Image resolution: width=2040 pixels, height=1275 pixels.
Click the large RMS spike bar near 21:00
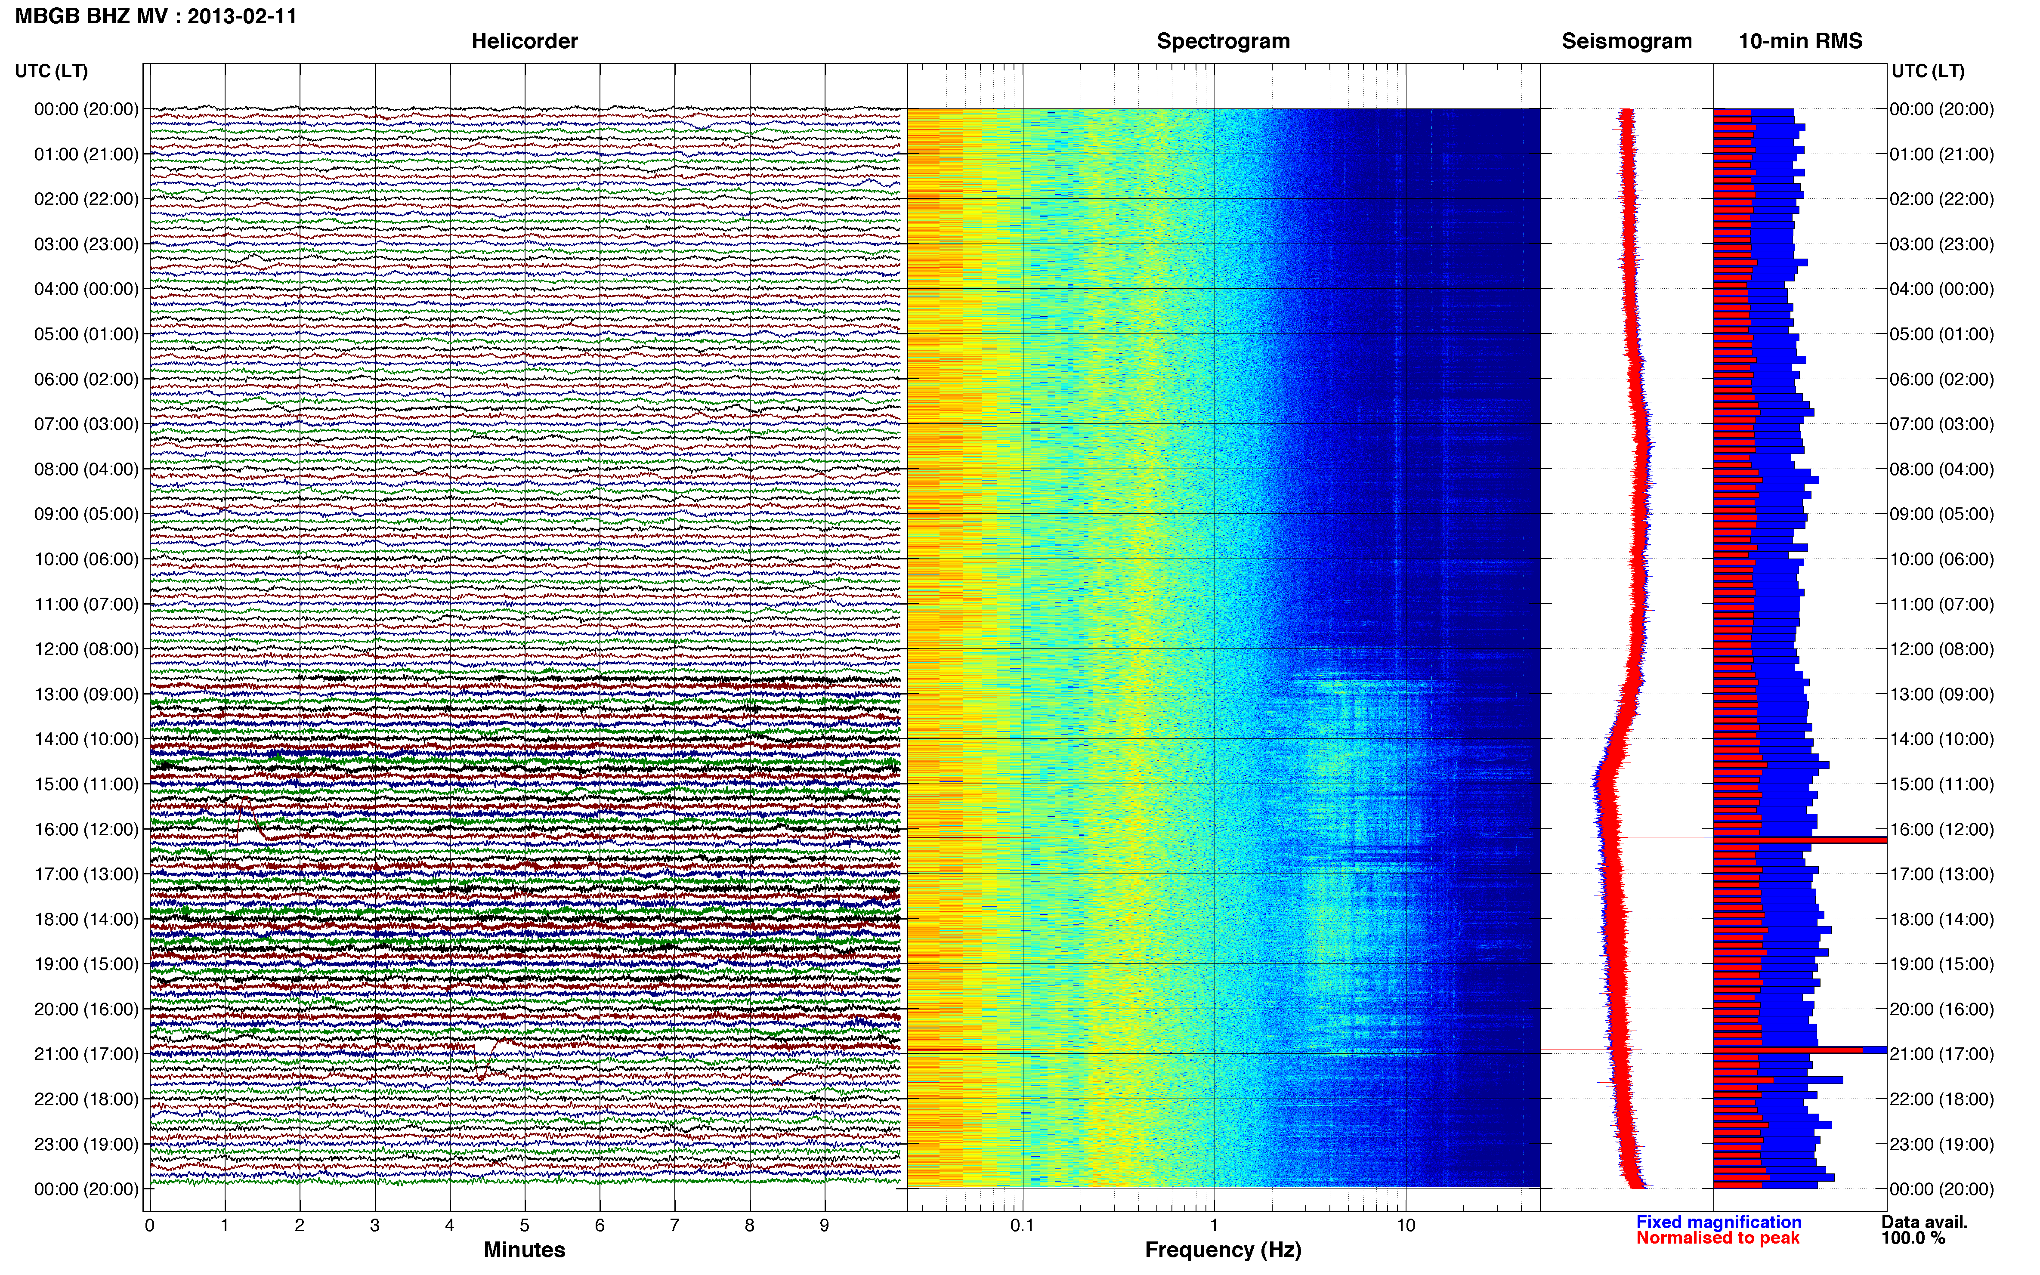point(1800,1050)
